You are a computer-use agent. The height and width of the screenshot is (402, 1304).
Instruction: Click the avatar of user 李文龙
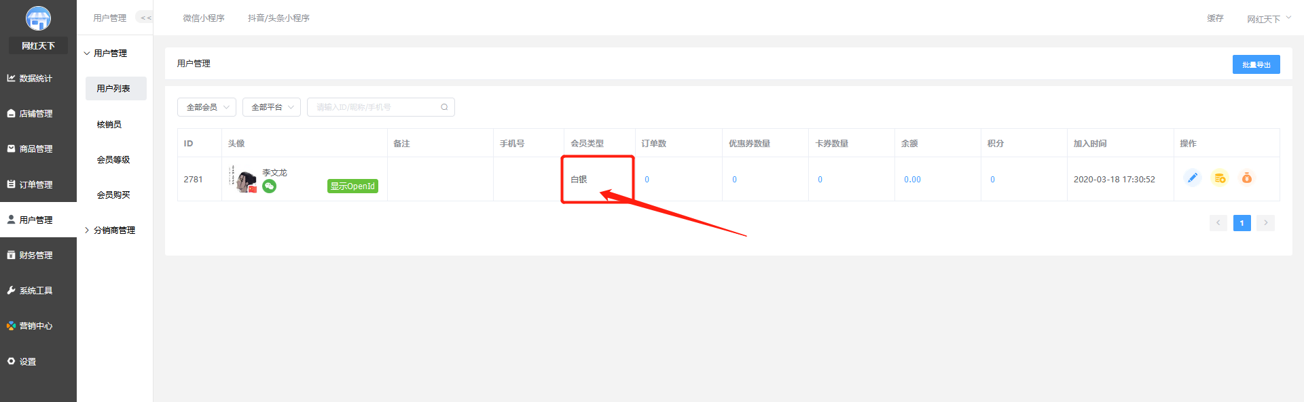click(243, 179)
